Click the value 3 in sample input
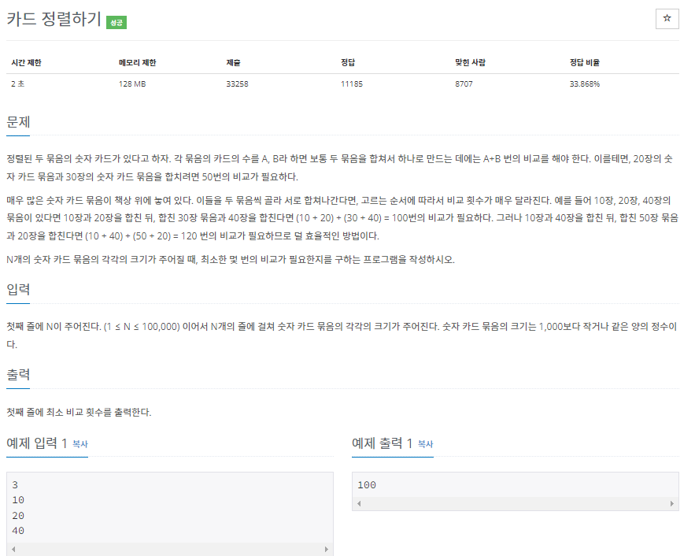This screenshot has width=695, height=556. [15, 485]
